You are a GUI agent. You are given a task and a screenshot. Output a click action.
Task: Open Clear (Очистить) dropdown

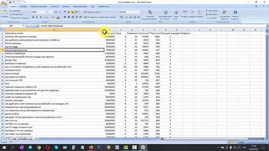pyautogui.click(x=211, y=18)
